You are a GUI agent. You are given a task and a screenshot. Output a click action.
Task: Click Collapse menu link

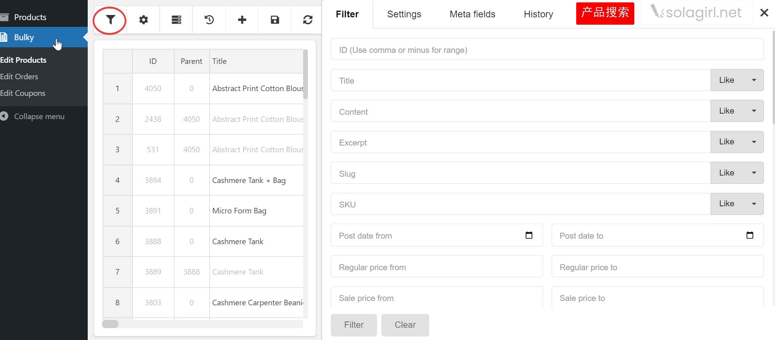[x=39, y=116]
